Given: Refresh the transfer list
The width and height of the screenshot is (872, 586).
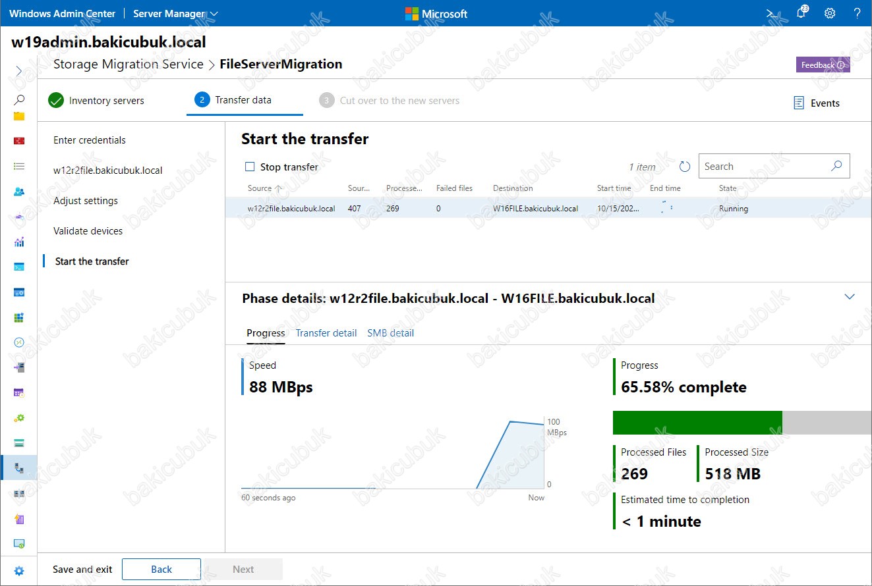Looking at the screenshot, I should 685,167.
